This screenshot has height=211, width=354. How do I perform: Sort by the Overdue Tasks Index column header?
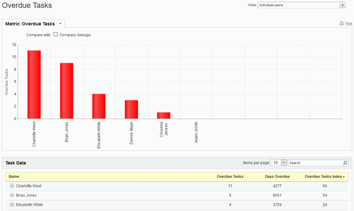coord(325,176)
